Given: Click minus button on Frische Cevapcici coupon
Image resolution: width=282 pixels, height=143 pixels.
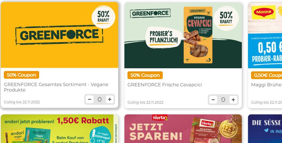Looking at the screenshot, I should pyautogui.click(x=213, y=100).
